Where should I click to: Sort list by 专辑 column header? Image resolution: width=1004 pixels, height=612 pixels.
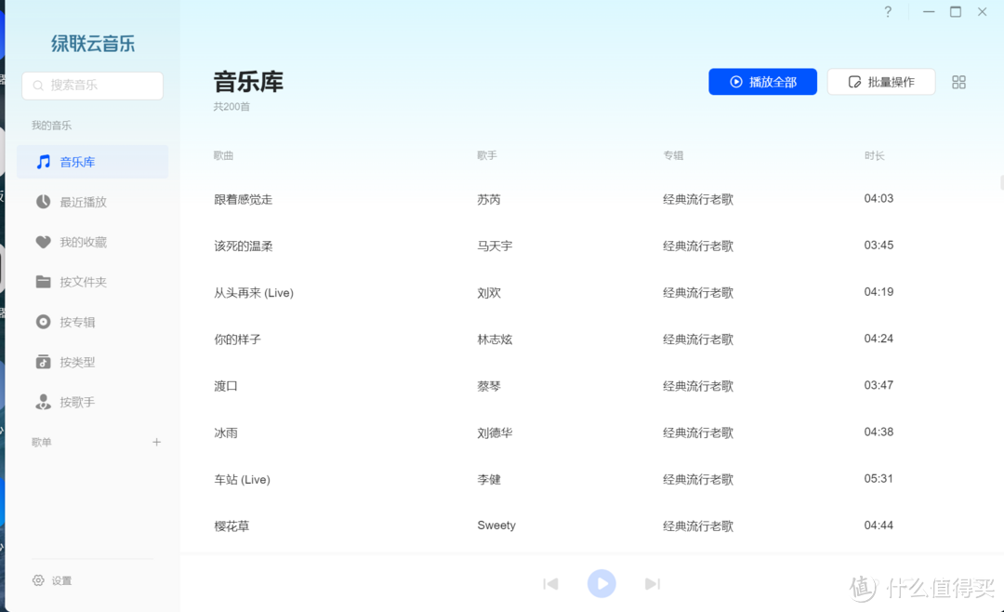coord(673,155)
